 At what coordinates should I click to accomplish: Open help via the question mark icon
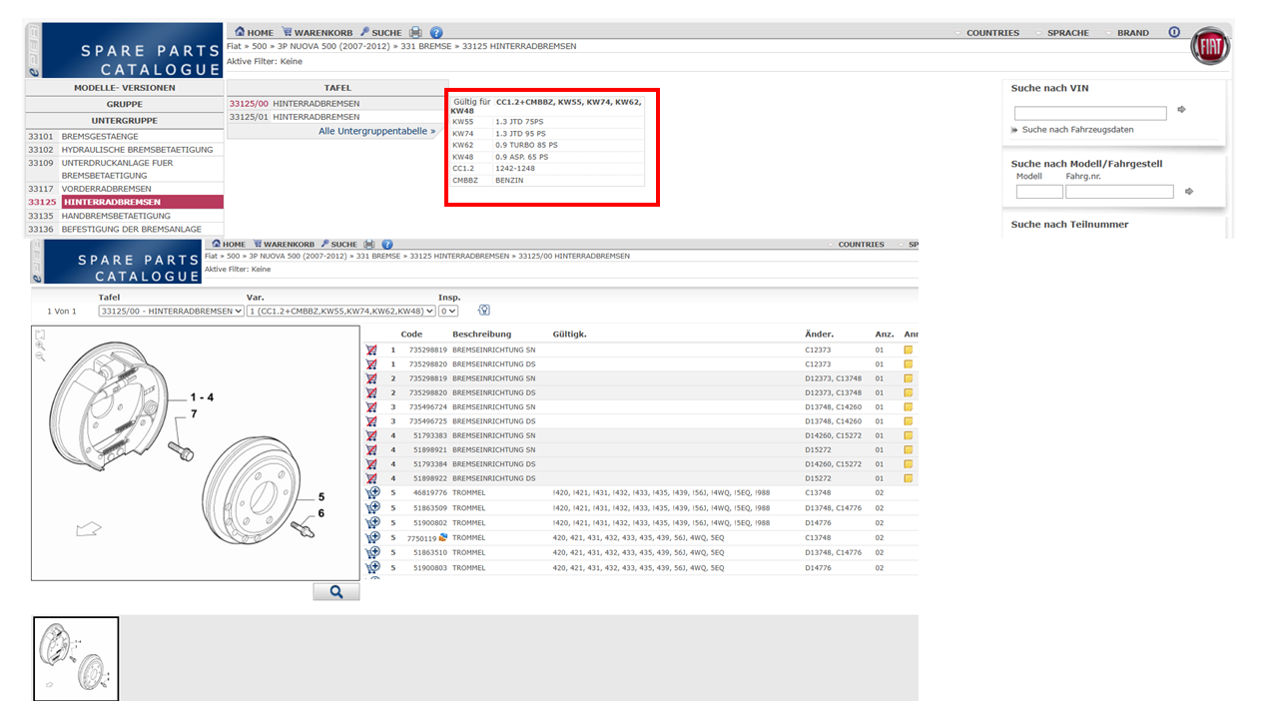point(436,33)
